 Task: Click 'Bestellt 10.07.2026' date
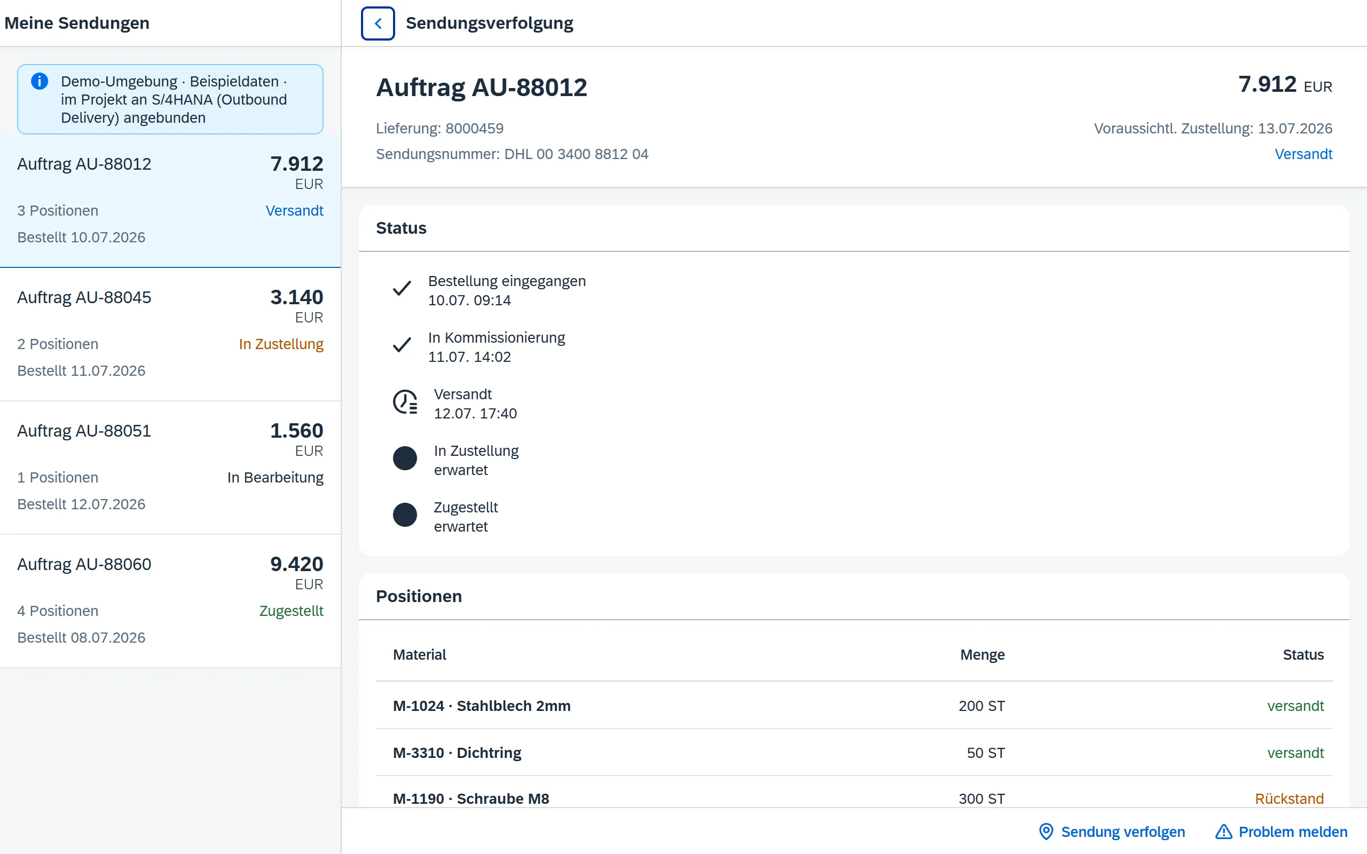(81, 237)
